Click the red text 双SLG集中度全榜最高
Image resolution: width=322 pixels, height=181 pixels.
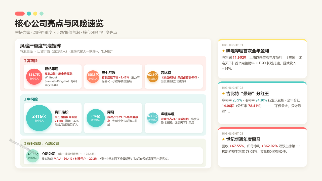coord(58,74)
